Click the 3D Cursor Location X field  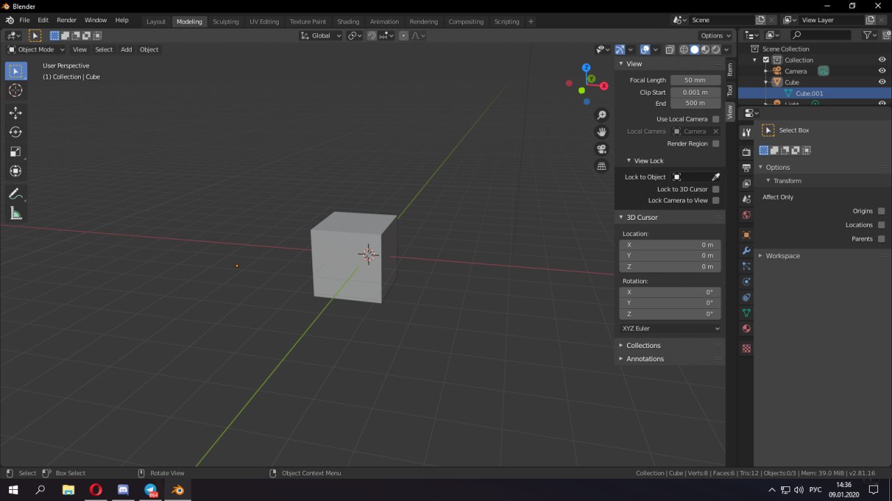tap(670, 245)
